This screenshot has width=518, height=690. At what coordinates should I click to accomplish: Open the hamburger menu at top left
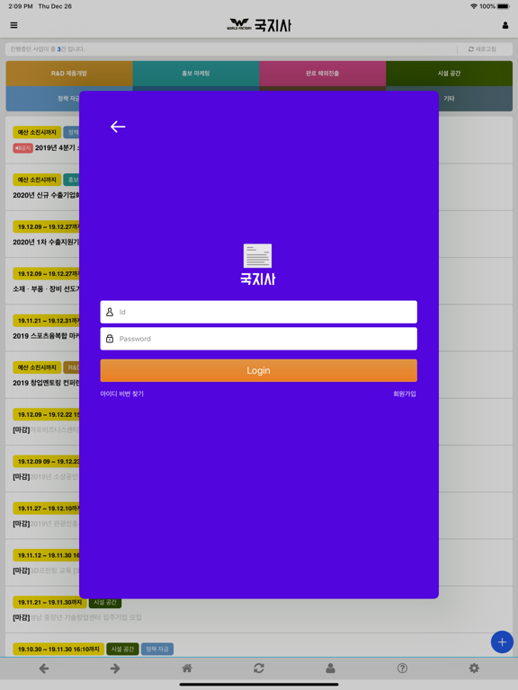14,25
